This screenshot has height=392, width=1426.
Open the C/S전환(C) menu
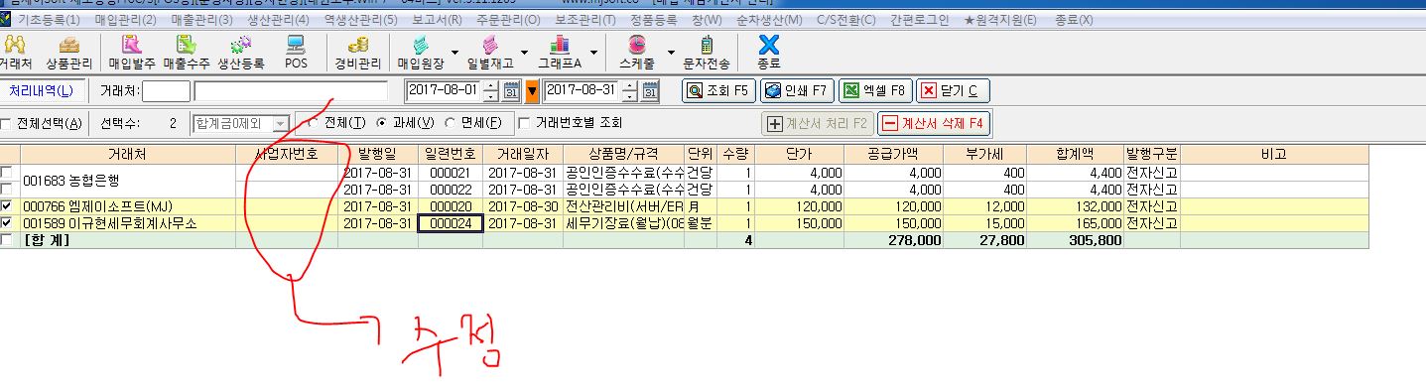(846, 20)
